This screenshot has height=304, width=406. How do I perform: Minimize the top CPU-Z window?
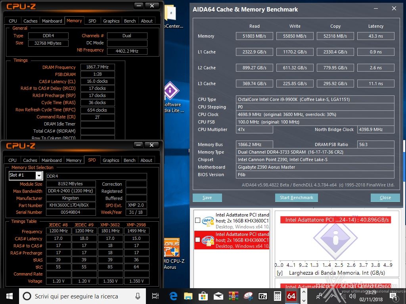[139, 6]
